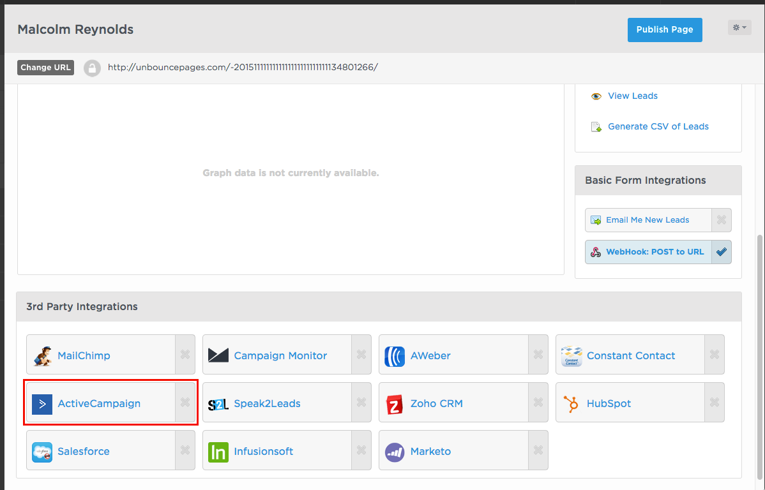Image resolution: width=765 pixels, height=490 pixels.
Task: Click the lock icon next to the page URL
Action: [92, 68]
